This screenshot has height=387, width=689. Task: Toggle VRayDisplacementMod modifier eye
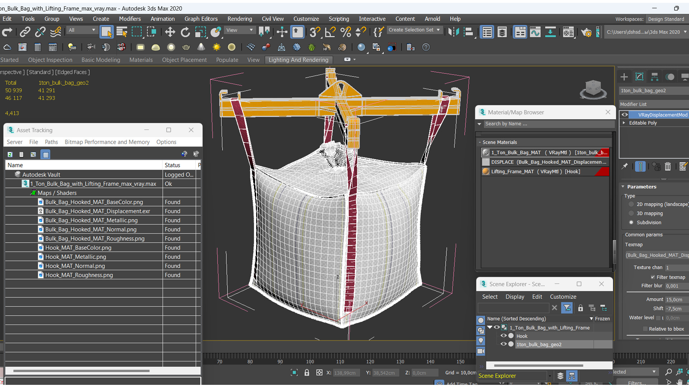pos(625,115)
